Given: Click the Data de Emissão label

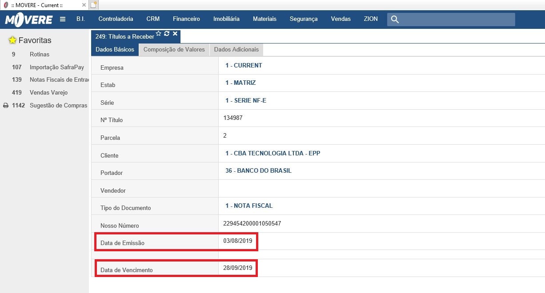Looking at the screenshot, I should point(123,243).
